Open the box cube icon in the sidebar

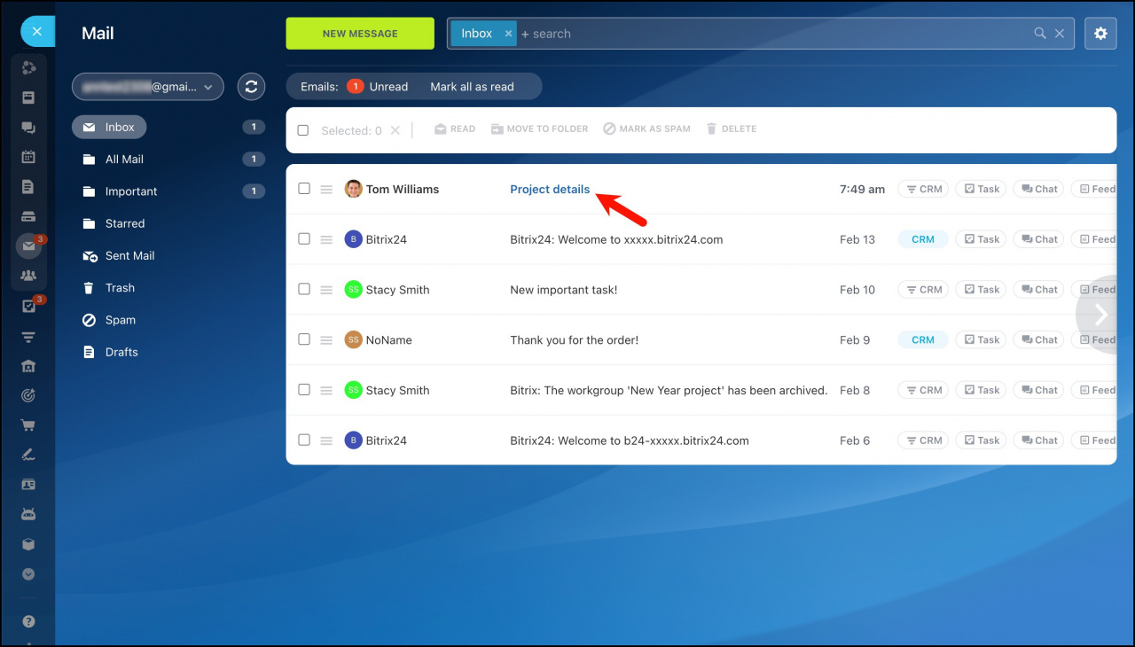(x=28, y=544)
